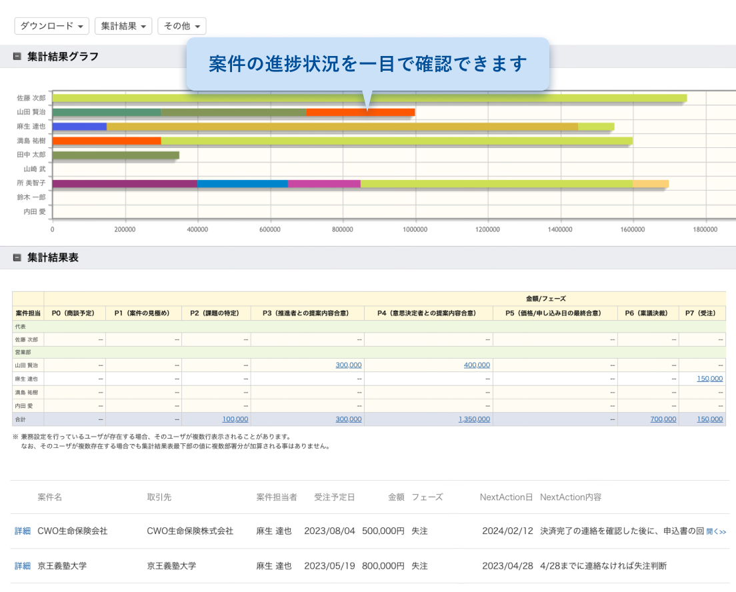Click the 佐藤 次郎 light green bar
Screen dimensions: 736x592
(x=369, y=98)
